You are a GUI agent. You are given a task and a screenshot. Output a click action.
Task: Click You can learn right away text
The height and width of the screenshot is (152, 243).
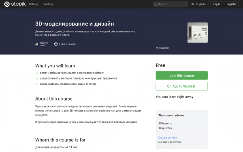(175, 97)
